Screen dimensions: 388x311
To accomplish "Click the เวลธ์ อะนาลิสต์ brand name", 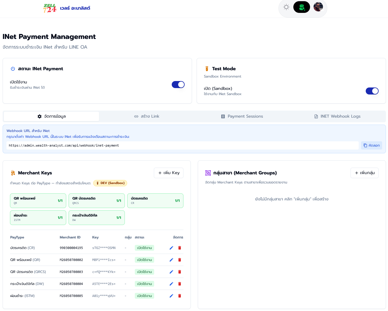I will click(x=75, y=8).
